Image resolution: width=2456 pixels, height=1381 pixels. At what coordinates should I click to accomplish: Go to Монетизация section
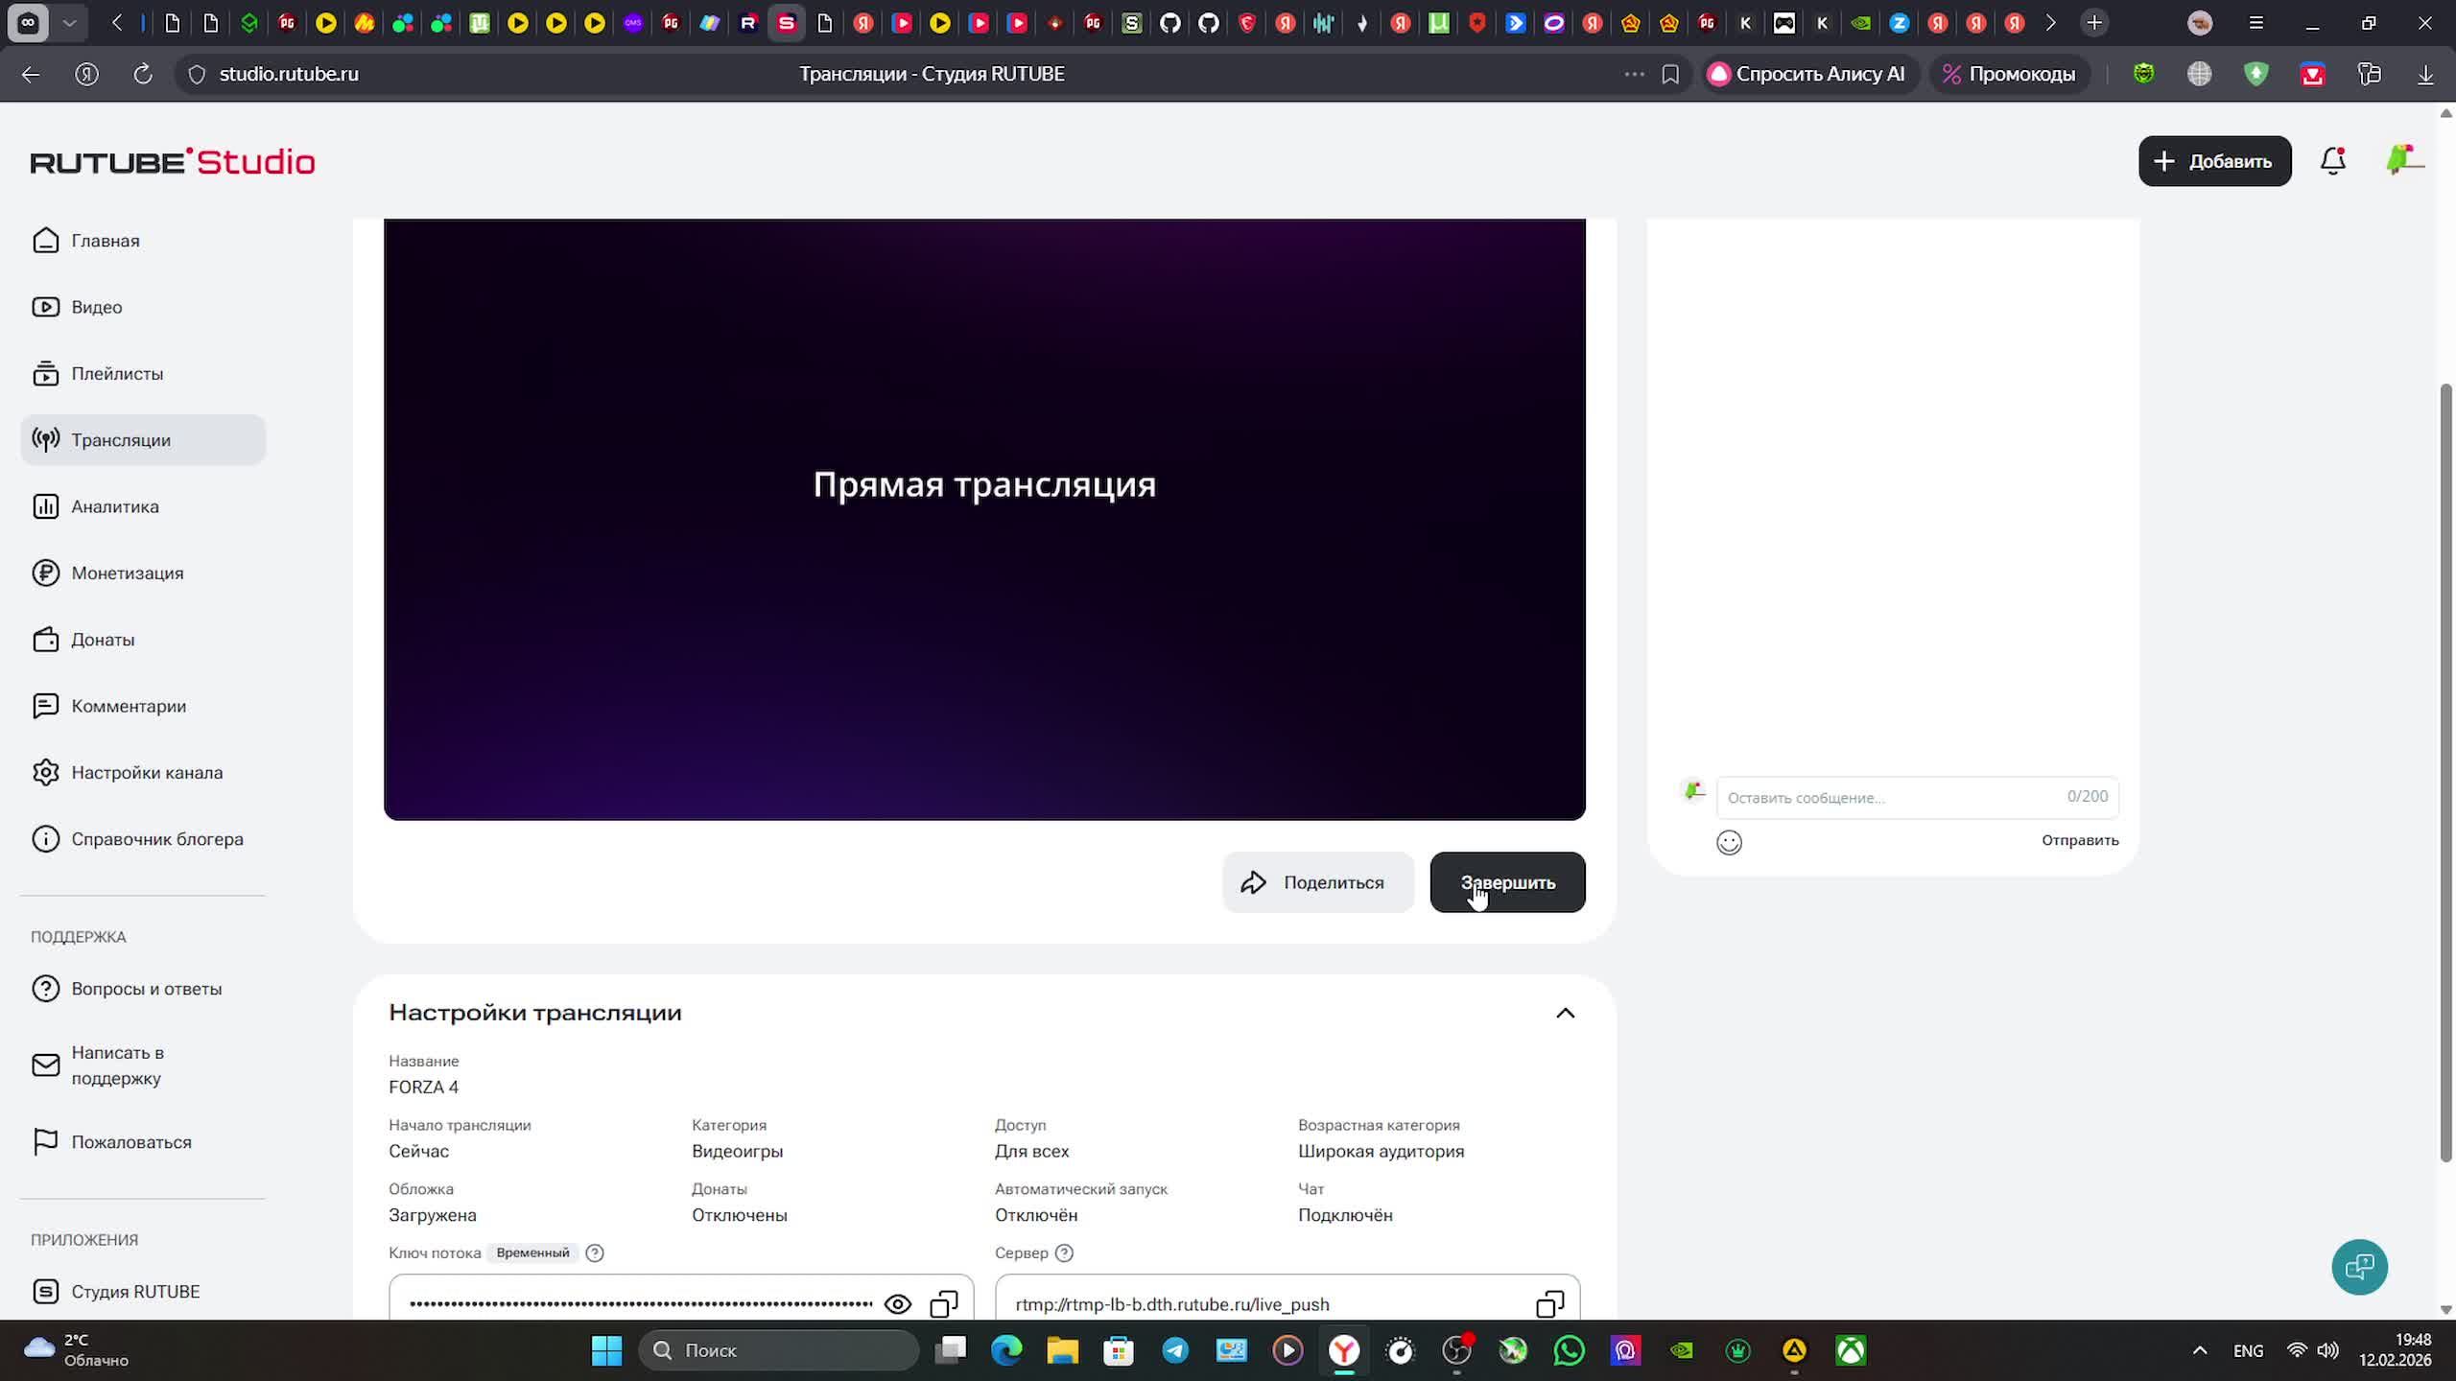127,573
